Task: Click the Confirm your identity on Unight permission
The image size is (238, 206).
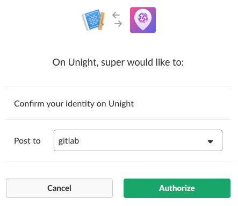Action: tap(74, 104)
